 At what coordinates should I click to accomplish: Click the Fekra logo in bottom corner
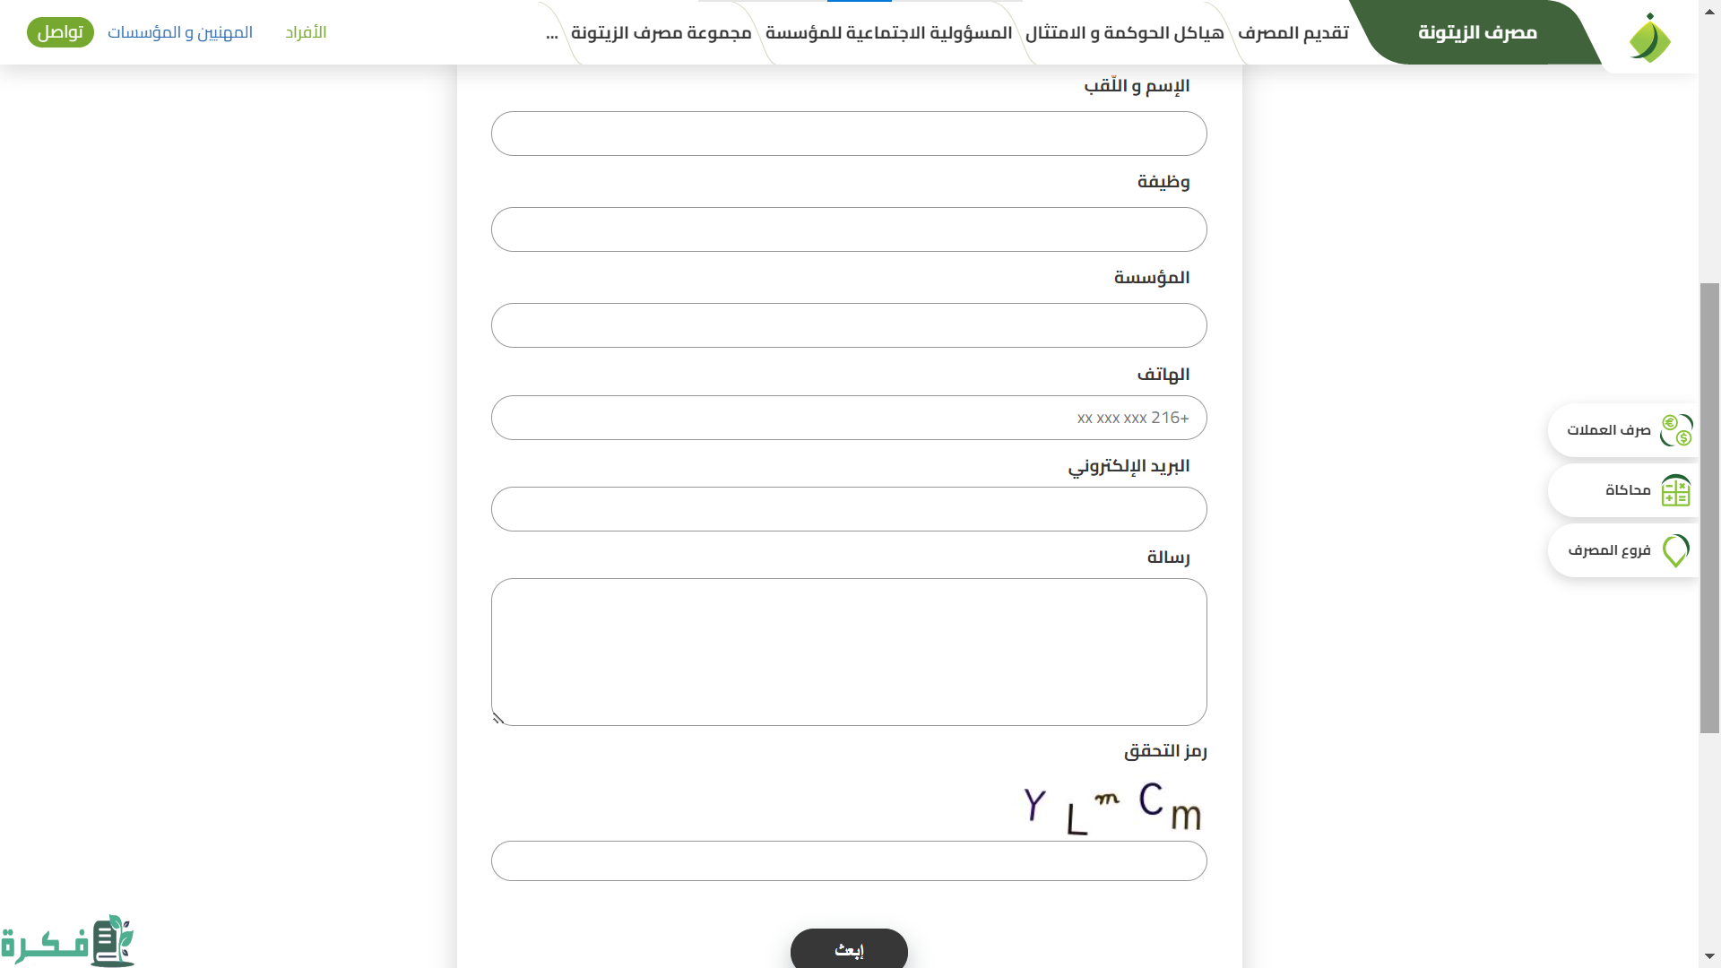(68, 941)
